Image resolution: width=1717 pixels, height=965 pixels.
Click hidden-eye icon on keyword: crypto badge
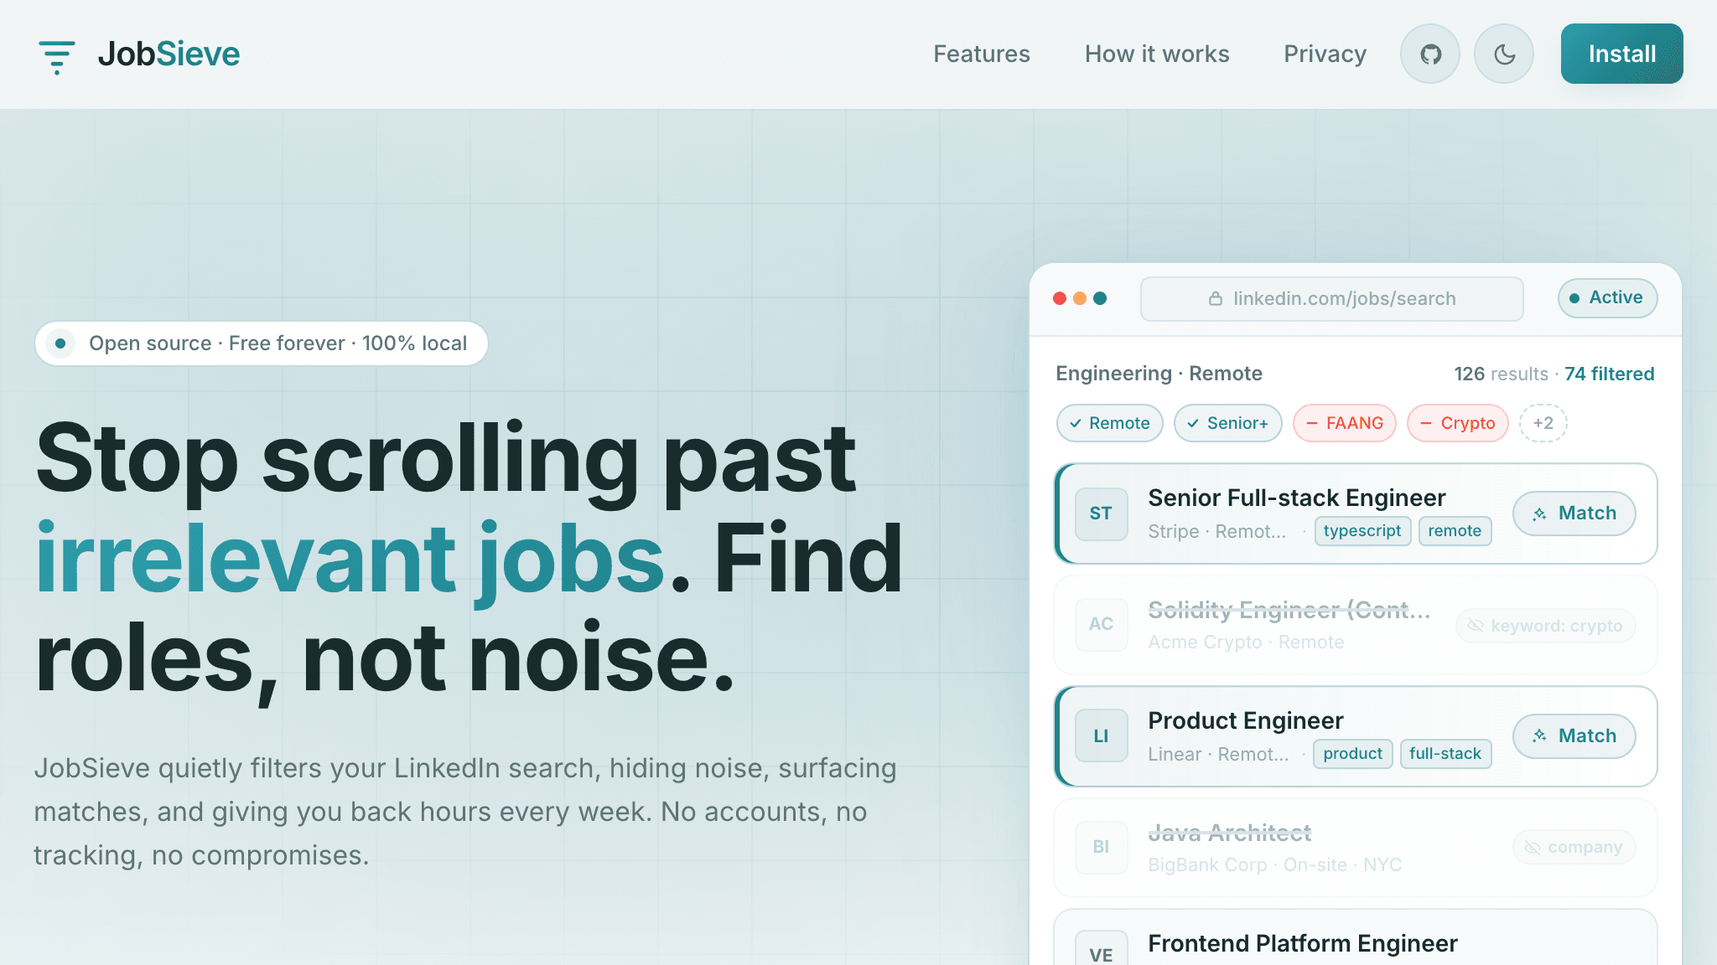point(1476,626)
